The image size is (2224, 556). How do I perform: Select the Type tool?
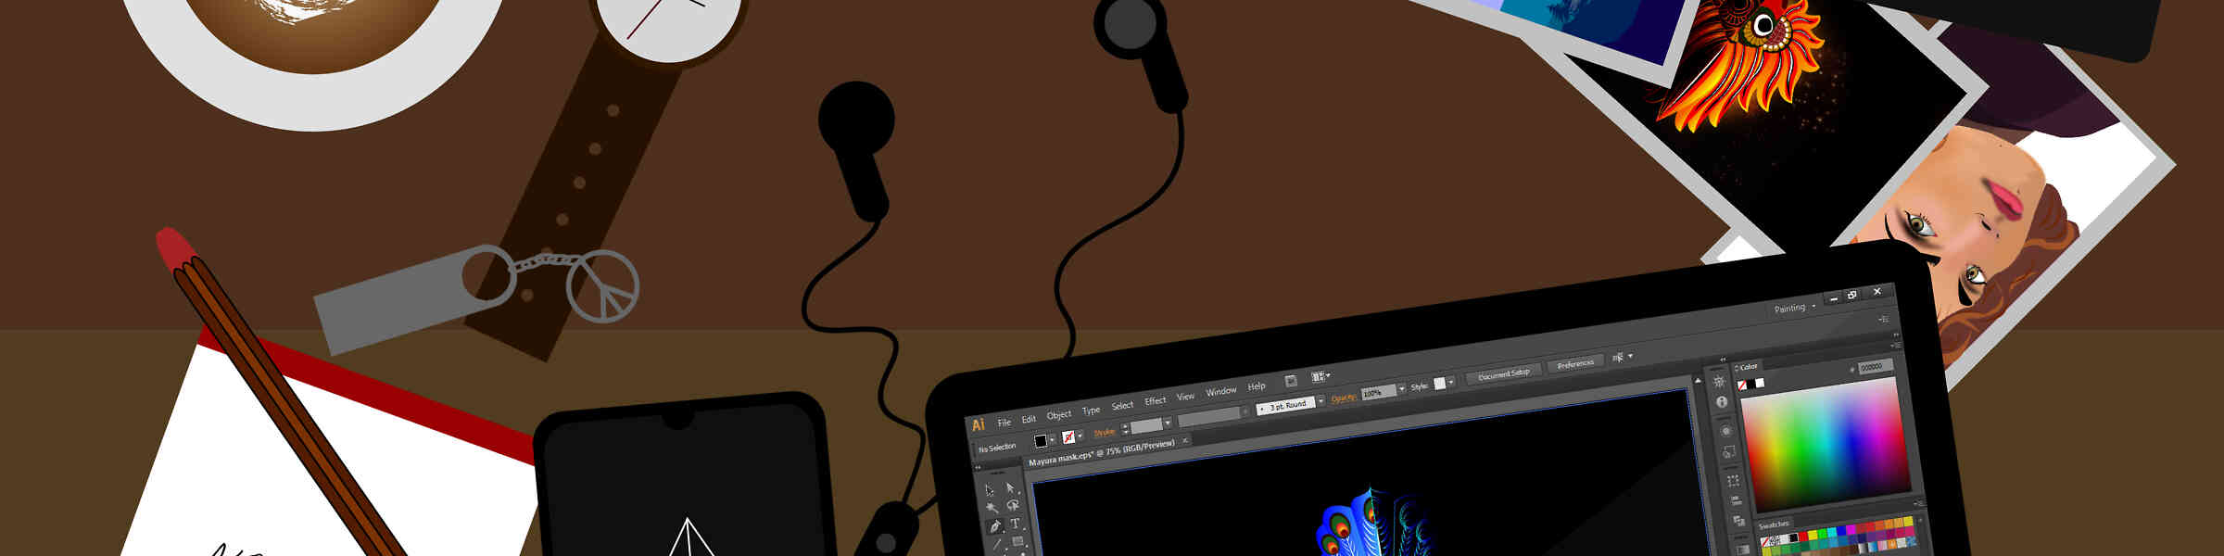point(1015,523)
